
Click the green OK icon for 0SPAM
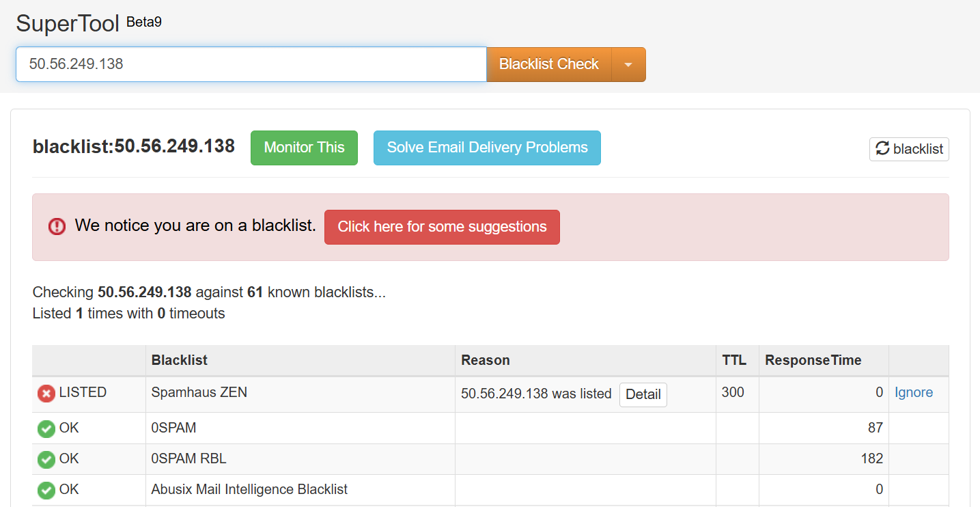tap(46, 428)
